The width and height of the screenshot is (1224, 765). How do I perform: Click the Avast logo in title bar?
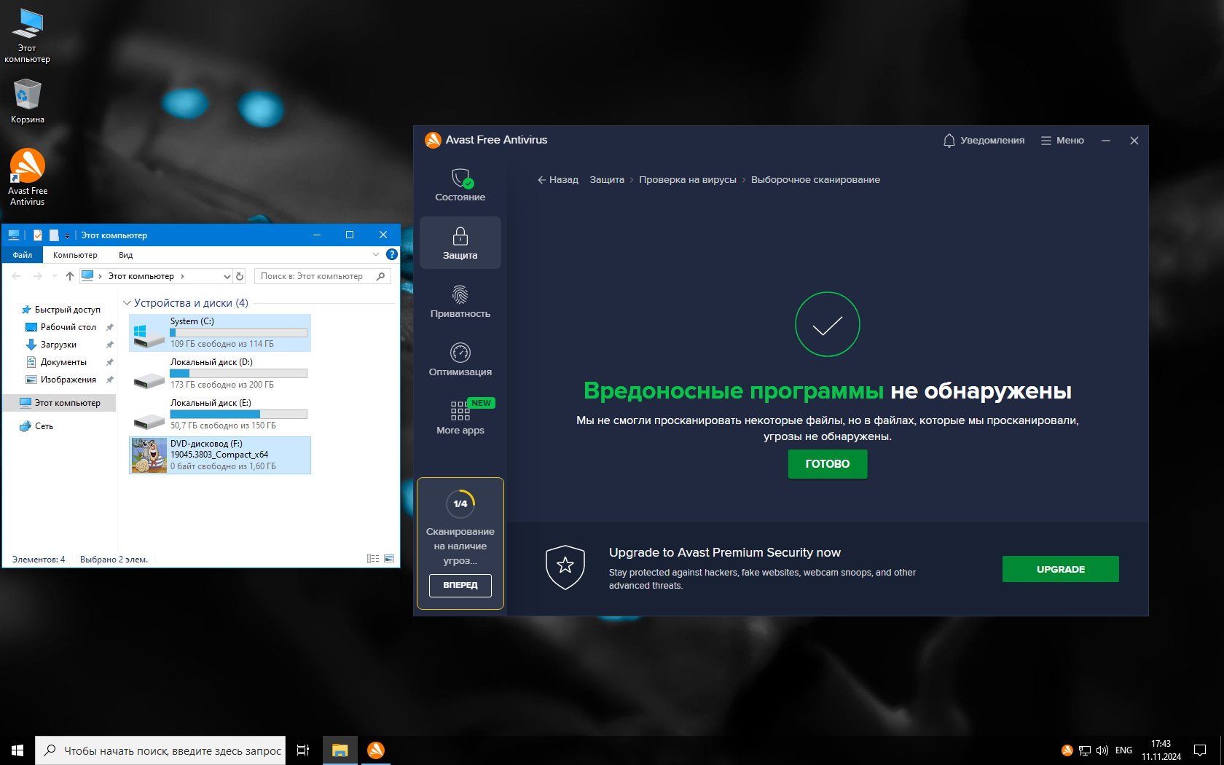(x=433, y=140)
